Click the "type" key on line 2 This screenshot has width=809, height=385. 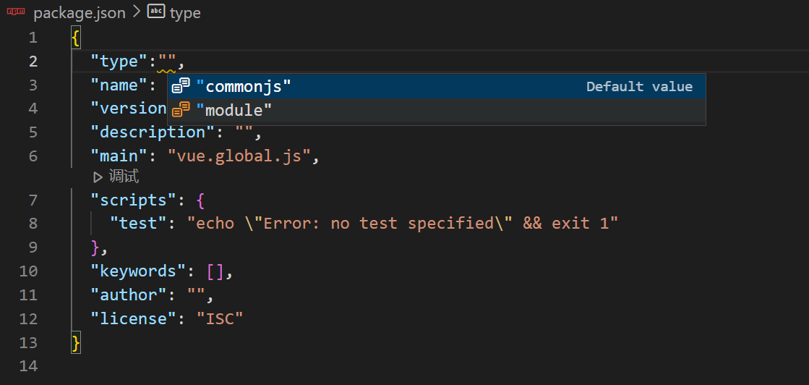click(120, 62)
